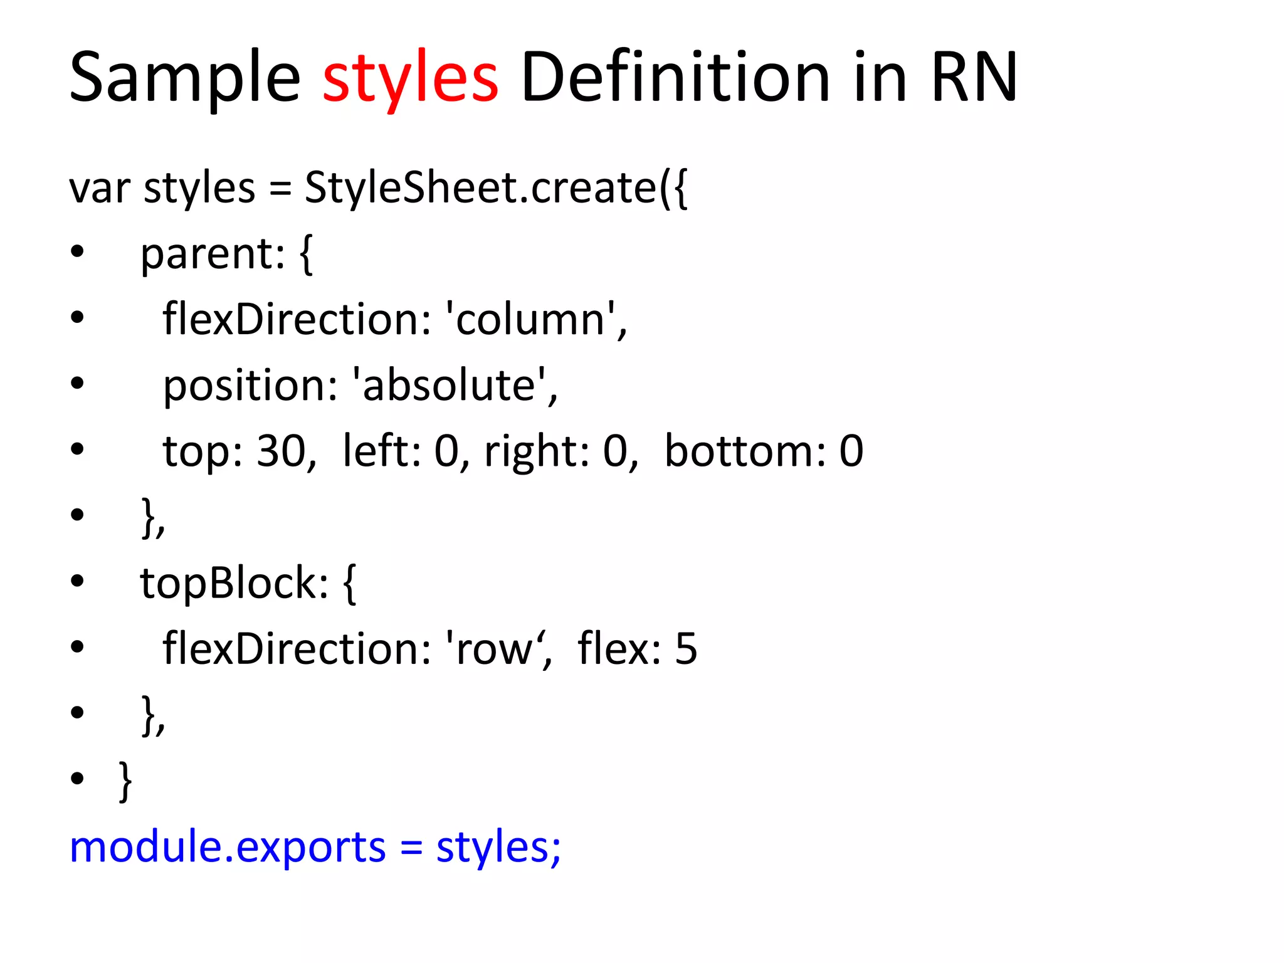Click the line "position: 'absolute',"
Image resolution: width=1284 pixels, height=963 pixels.
[x=360, y=385]
